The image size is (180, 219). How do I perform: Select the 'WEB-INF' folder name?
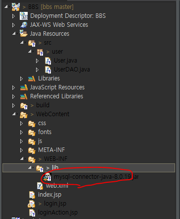[56, 159]
